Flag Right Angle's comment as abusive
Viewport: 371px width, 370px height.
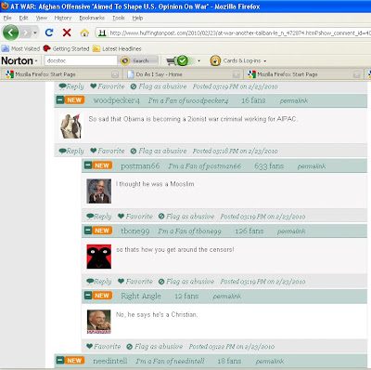155,347
